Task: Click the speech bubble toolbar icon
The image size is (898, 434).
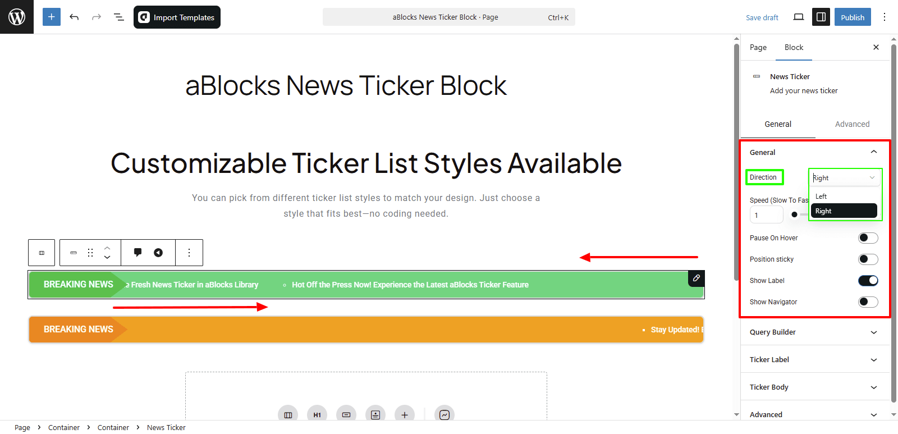Action: [x=138, y=253]
